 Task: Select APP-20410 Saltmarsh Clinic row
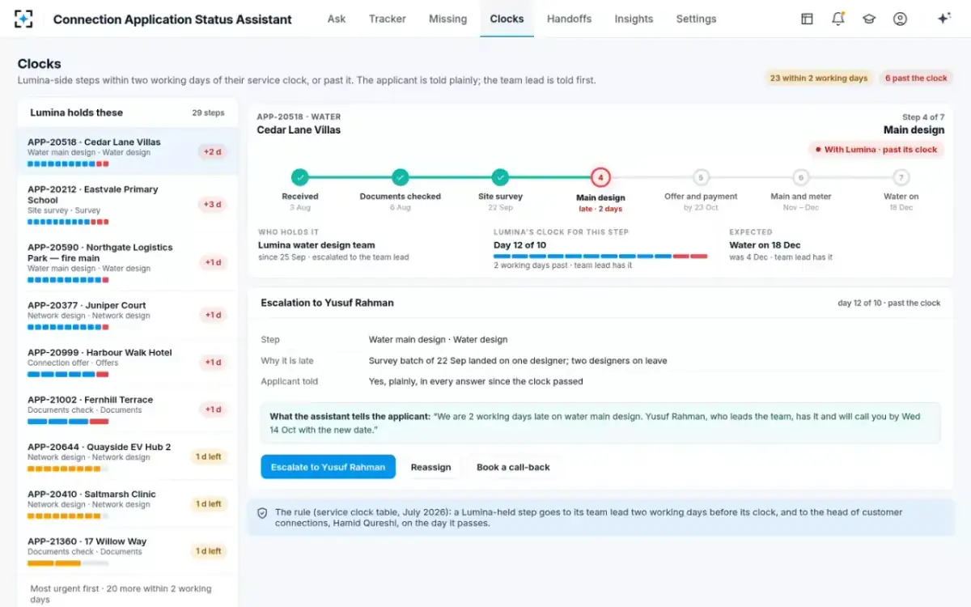(128, 504)
